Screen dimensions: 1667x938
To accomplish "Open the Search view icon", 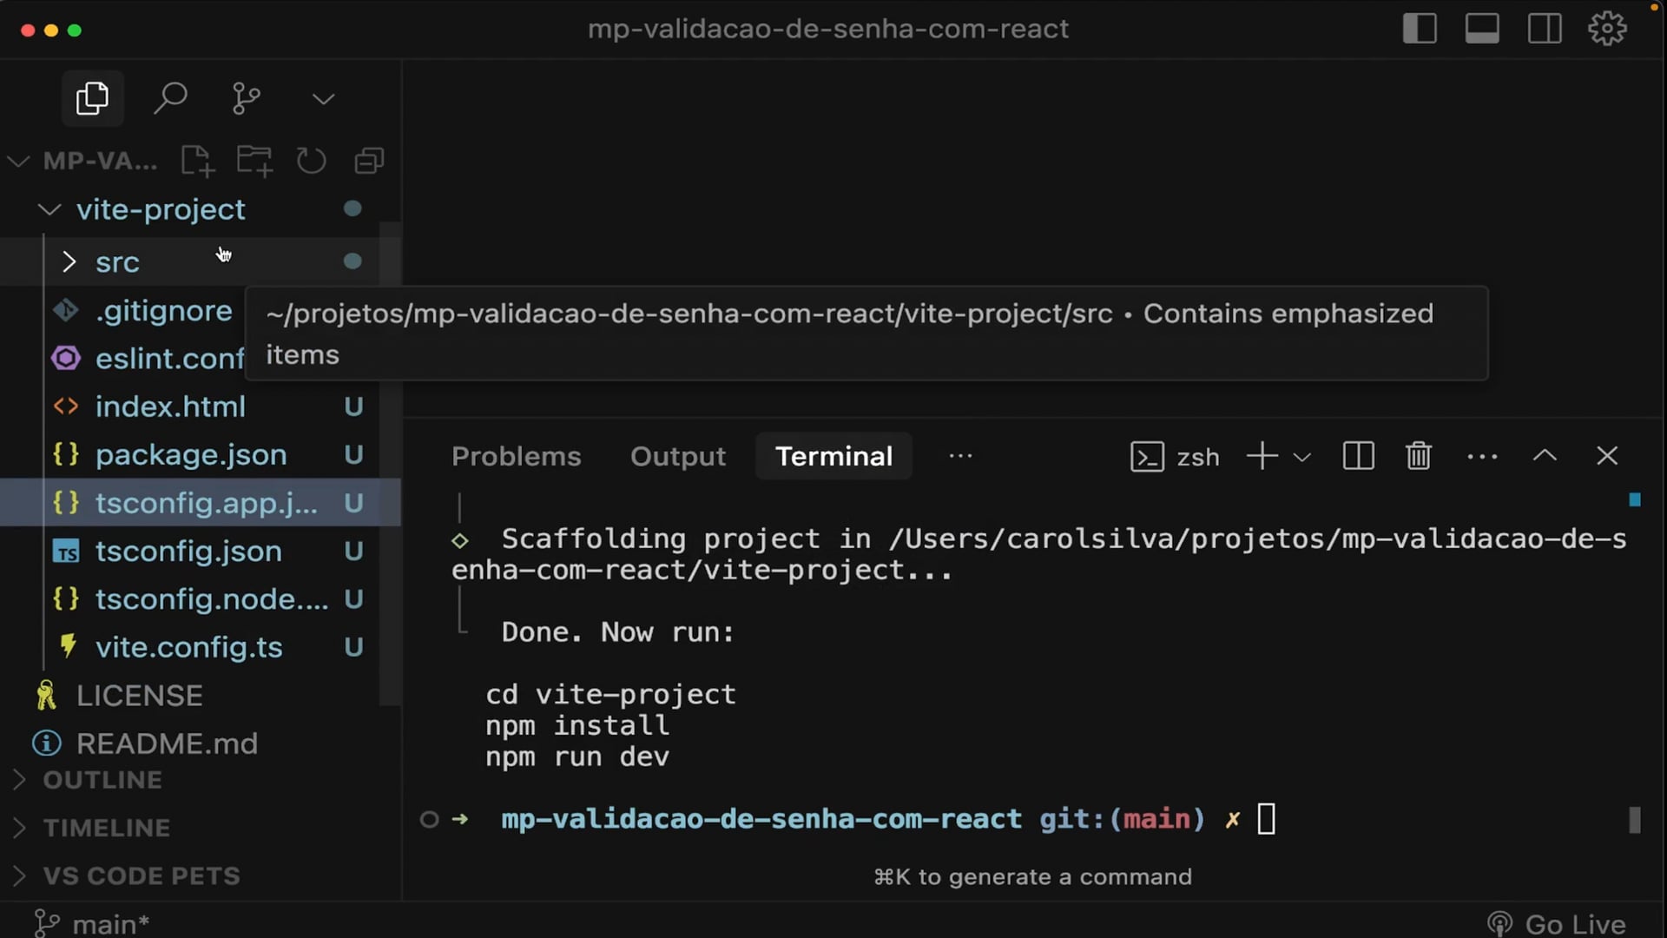I will pyautogui.click(x=170, y=98).
